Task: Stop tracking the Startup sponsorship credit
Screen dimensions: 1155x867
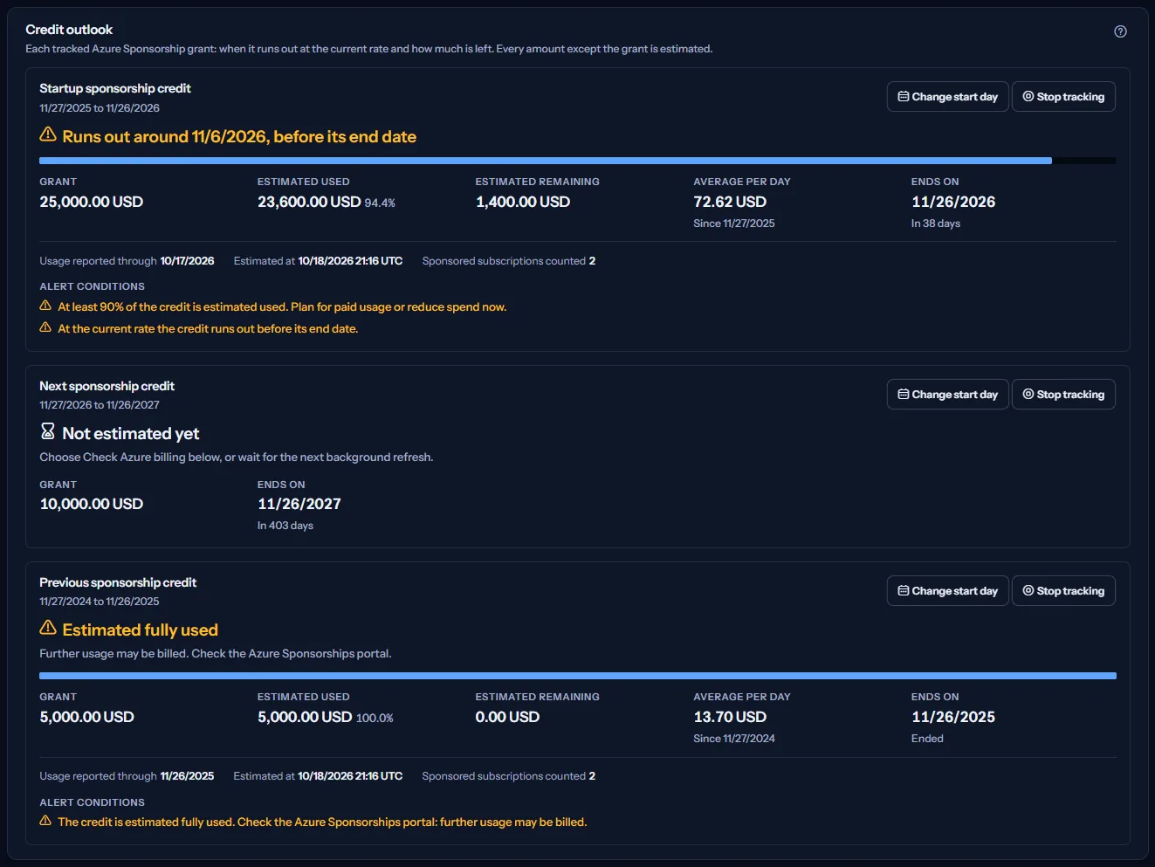Action: click(x=1063, y=97)
